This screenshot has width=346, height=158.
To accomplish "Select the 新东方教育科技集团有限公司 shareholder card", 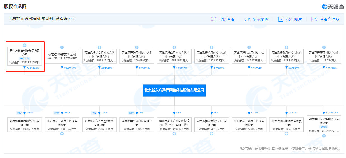I will pos(25,56).
